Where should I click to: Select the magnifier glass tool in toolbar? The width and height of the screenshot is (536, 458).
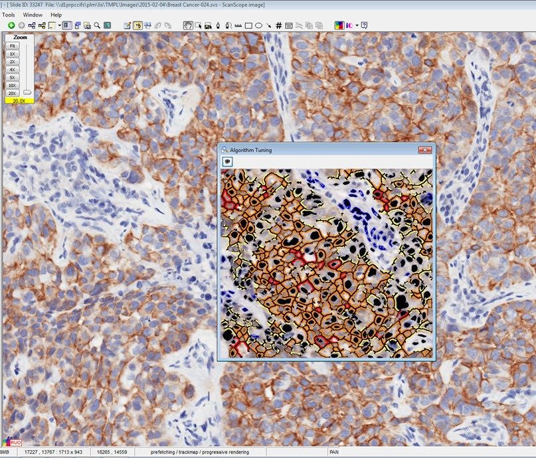click(x=97, y=25)
